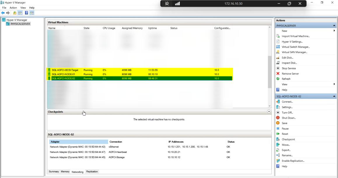The width and height of the screenshot is (338, 178).
Task: Click the Adapter column header
Action: (78, 142)
